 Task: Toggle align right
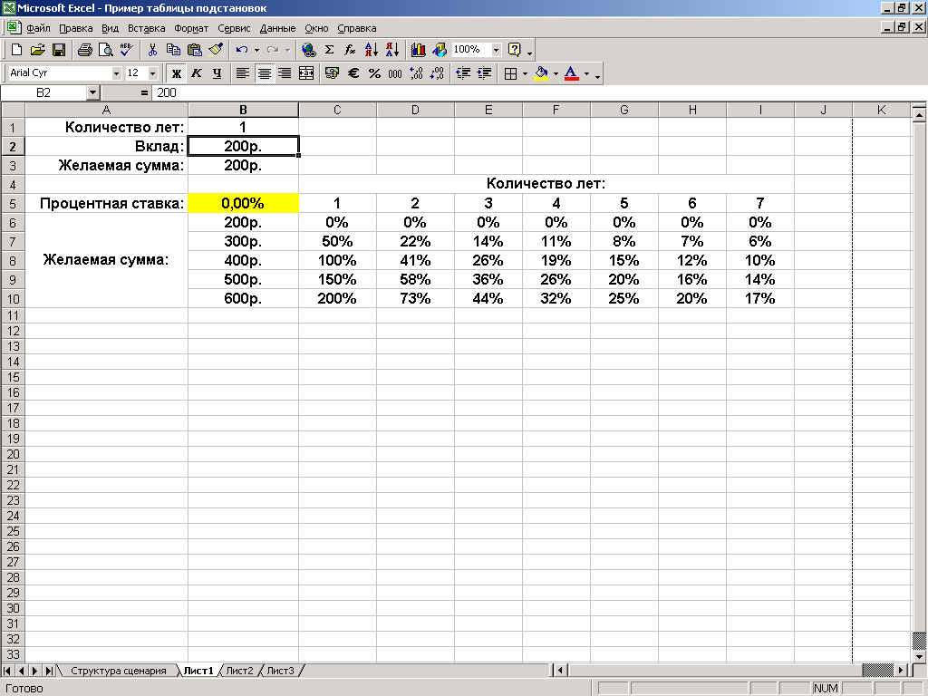pos(285,73)
